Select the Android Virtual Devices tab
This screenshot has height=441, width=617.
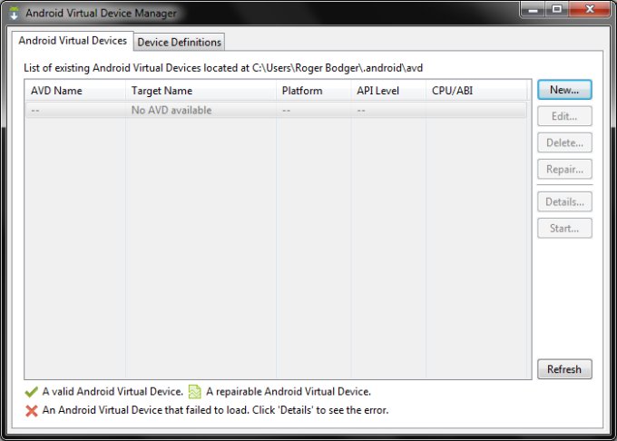coord(73,41)
